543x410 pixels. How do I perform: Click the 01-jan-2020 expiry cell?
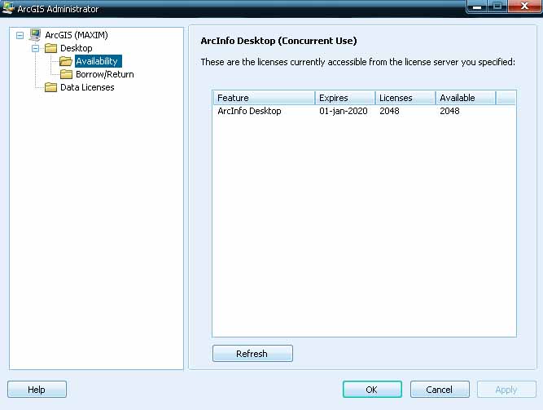pos(344,111)
